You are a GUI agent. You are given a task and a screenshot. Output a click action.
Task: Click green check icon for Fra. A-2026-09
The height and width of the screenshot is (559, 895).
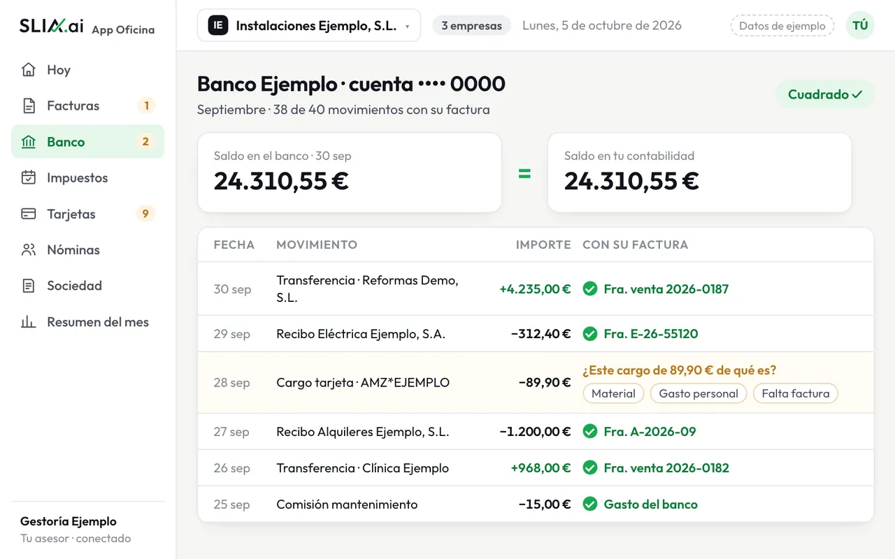click(590, 431)
